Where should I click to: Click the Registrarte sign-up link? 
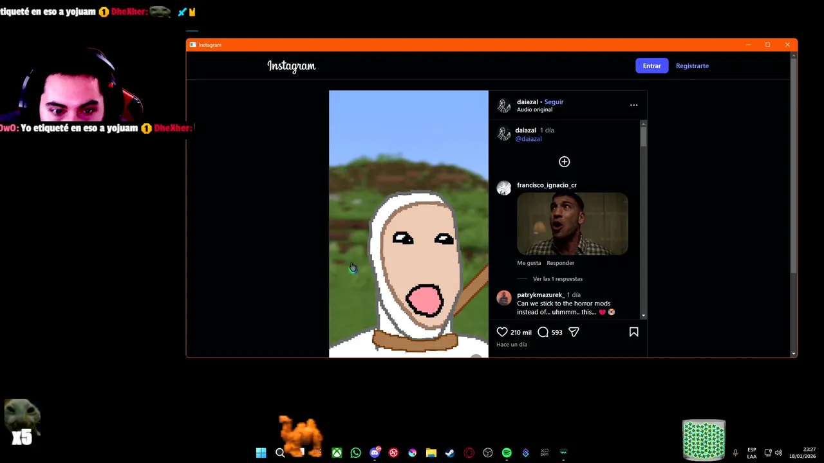[x=692, y=66]
